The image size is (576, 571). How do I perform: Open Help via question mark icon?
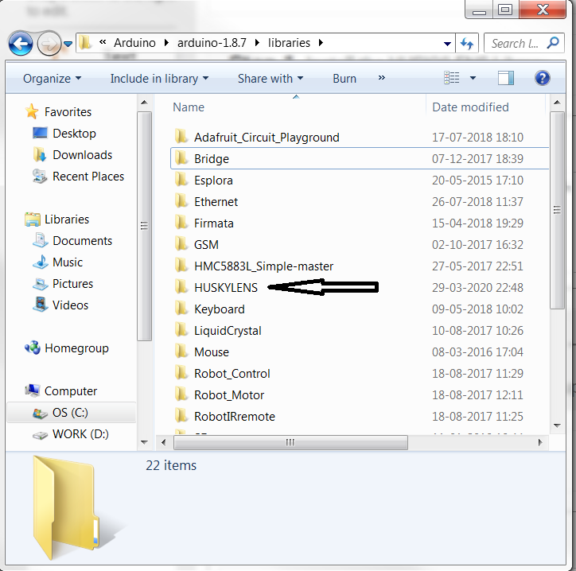pyautogui.click(x=543, y=78)
